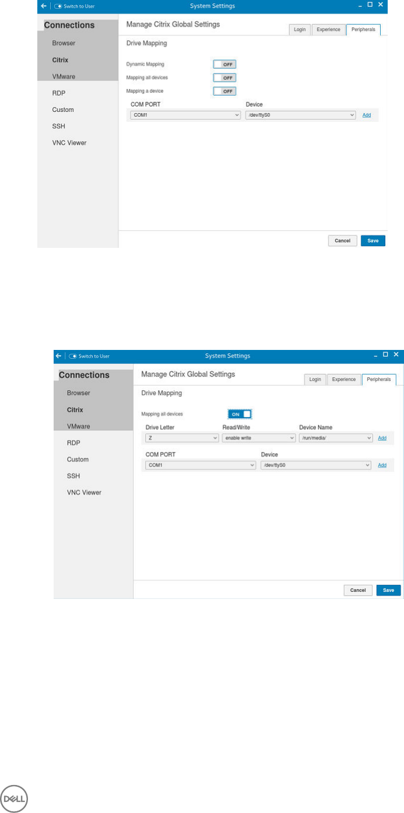Click the Add link beside Device Name /run/media/
404x813 pixels.
382,437
